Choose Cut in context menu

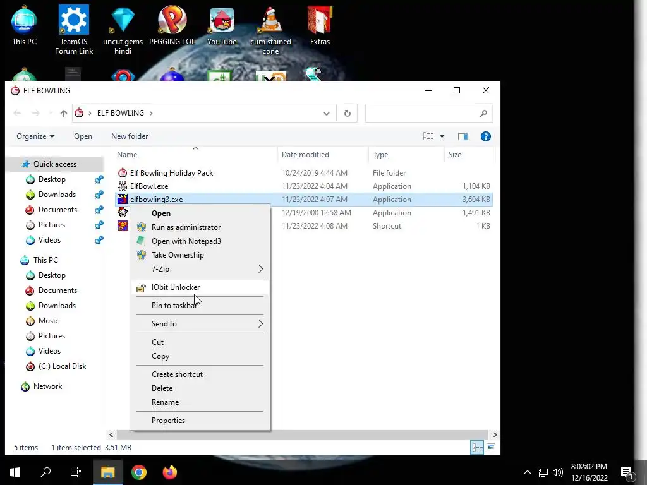point(200,342)
